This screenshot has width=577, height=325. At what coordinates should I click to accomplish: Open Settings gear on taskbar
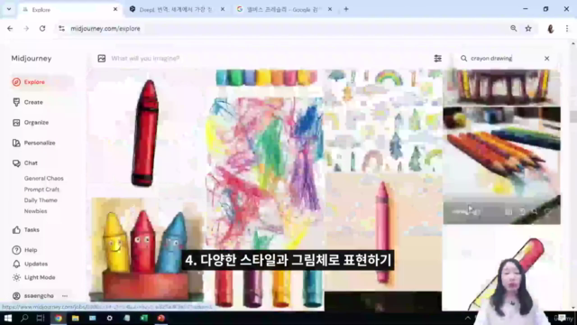pos(109,318)
